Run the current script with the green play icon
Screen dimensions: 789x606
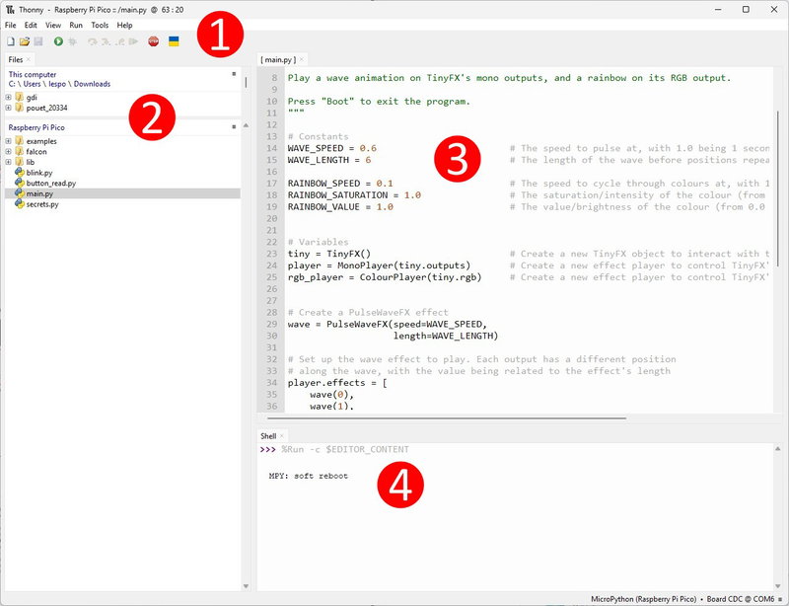[x=58, y=41]
